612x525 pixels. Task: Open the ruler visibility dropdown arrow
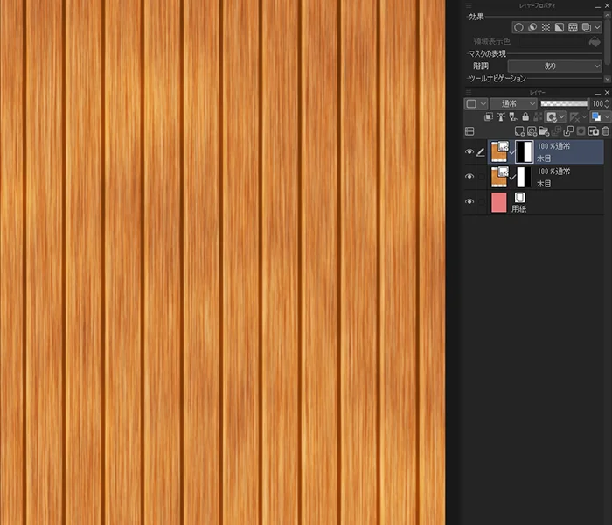[x=584, y=116]
